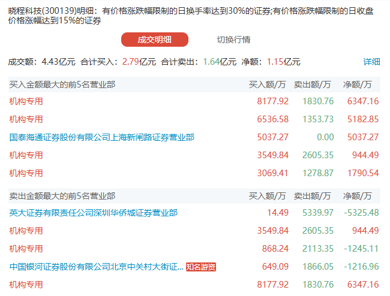Click 合计买入 value 2.79亿元
This screenshot has height=296, width=390.
click(x=139, y=62)
